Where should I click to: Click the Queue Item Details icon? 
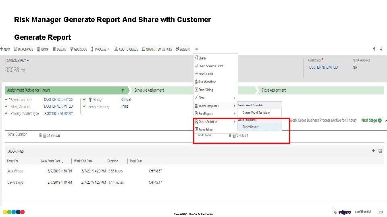(143, 49)
